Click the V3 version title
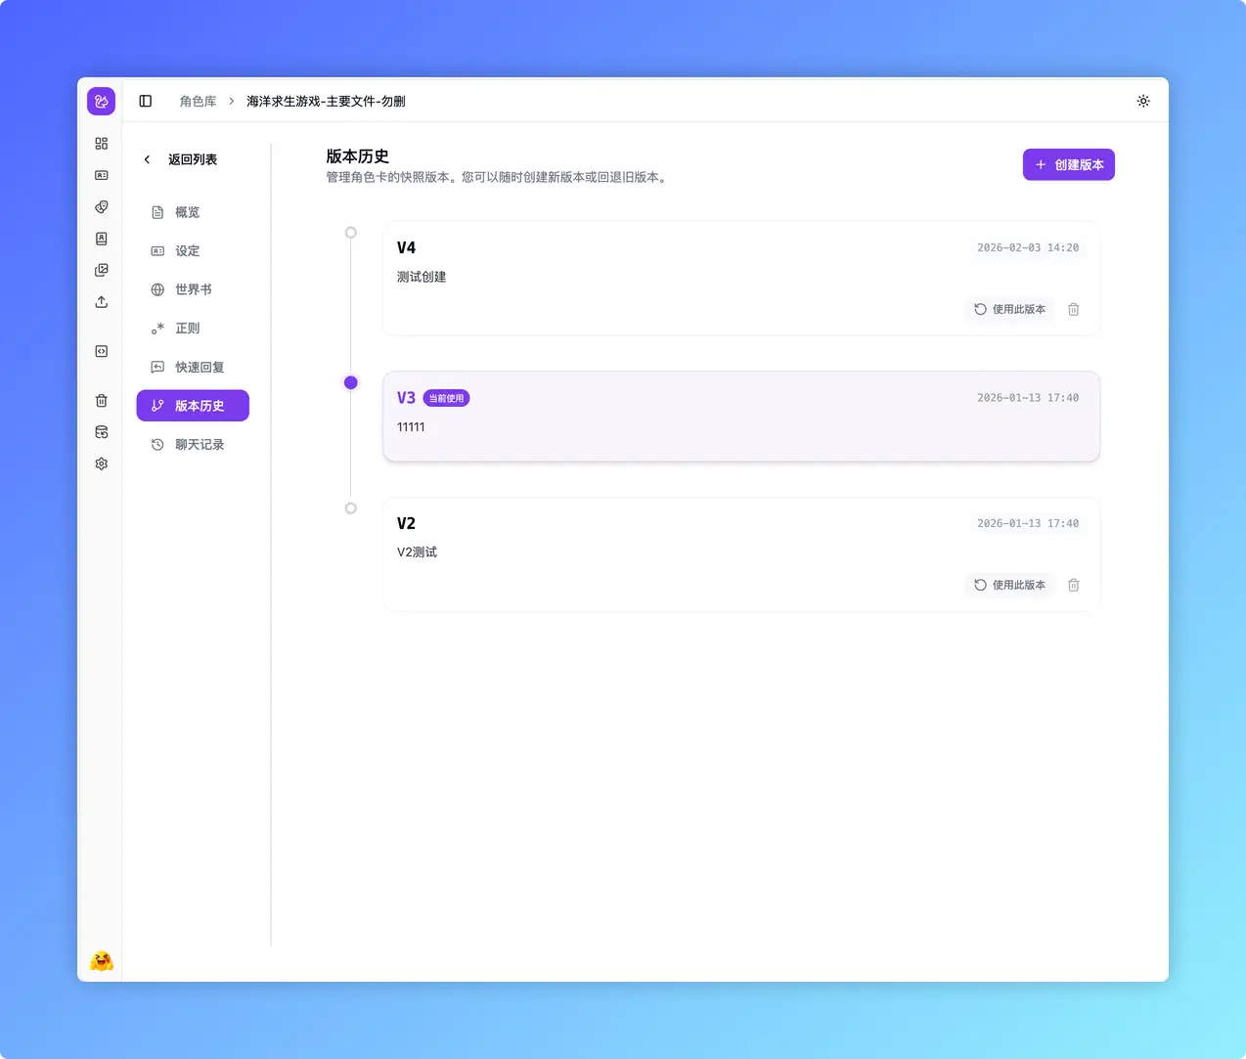The height and width of the screenshot is (1059, 1246). [x=406, y=398]
